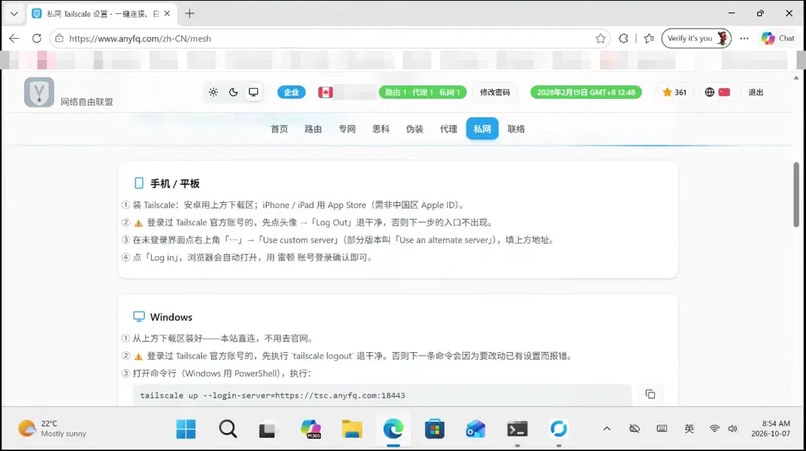Screen dimensions: 806x451
Task: Click the China flag icon
Action: (x=724, y=92)
